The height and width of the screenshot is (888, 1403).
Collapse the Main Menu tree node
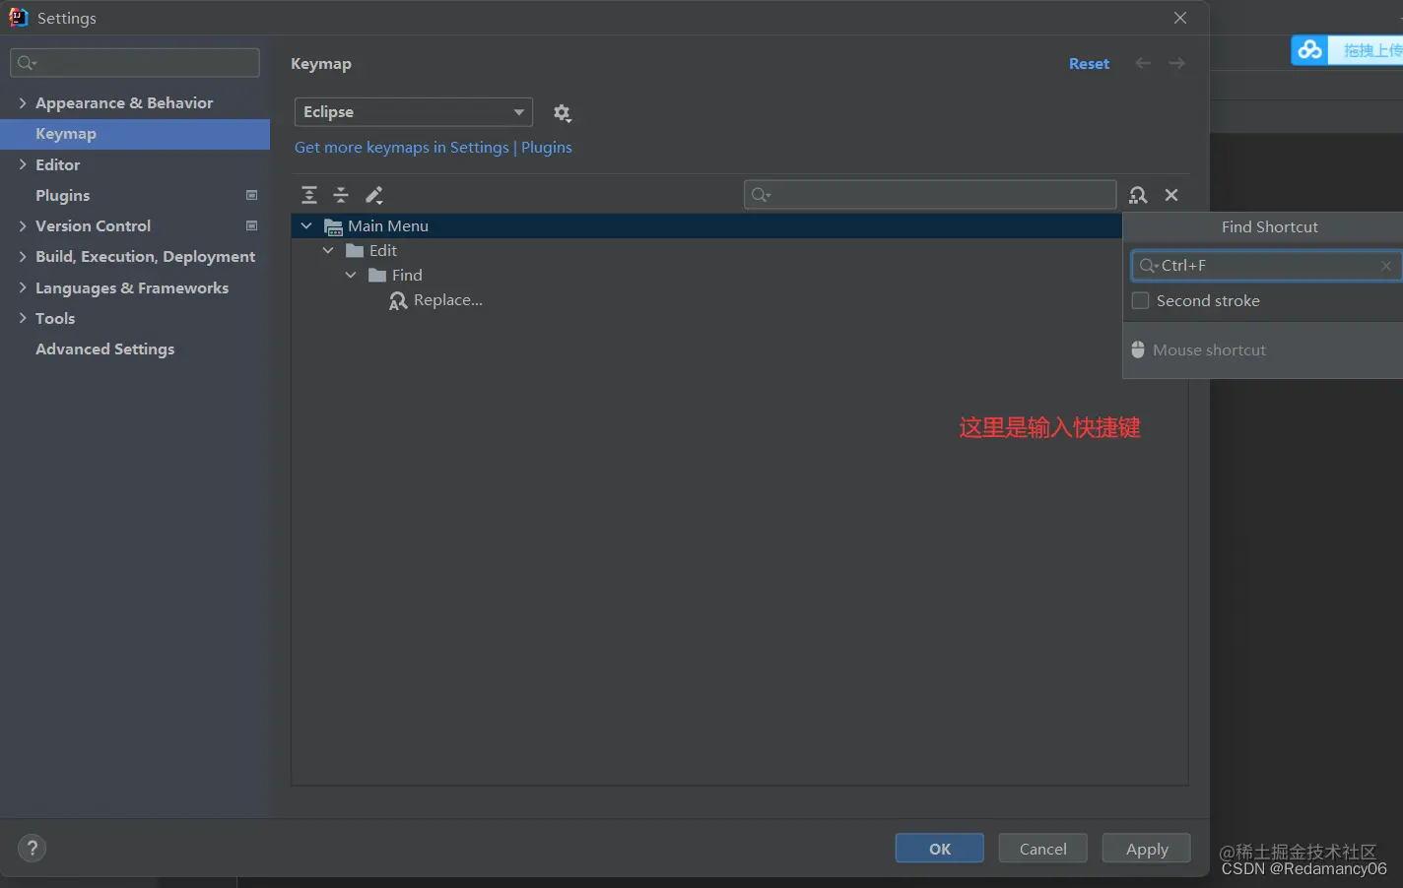(306, 226)
